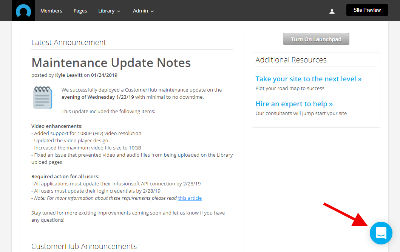Click the Site Preview button
The height and width of the screenshot is (252, 400).
[x=367, y=10]
